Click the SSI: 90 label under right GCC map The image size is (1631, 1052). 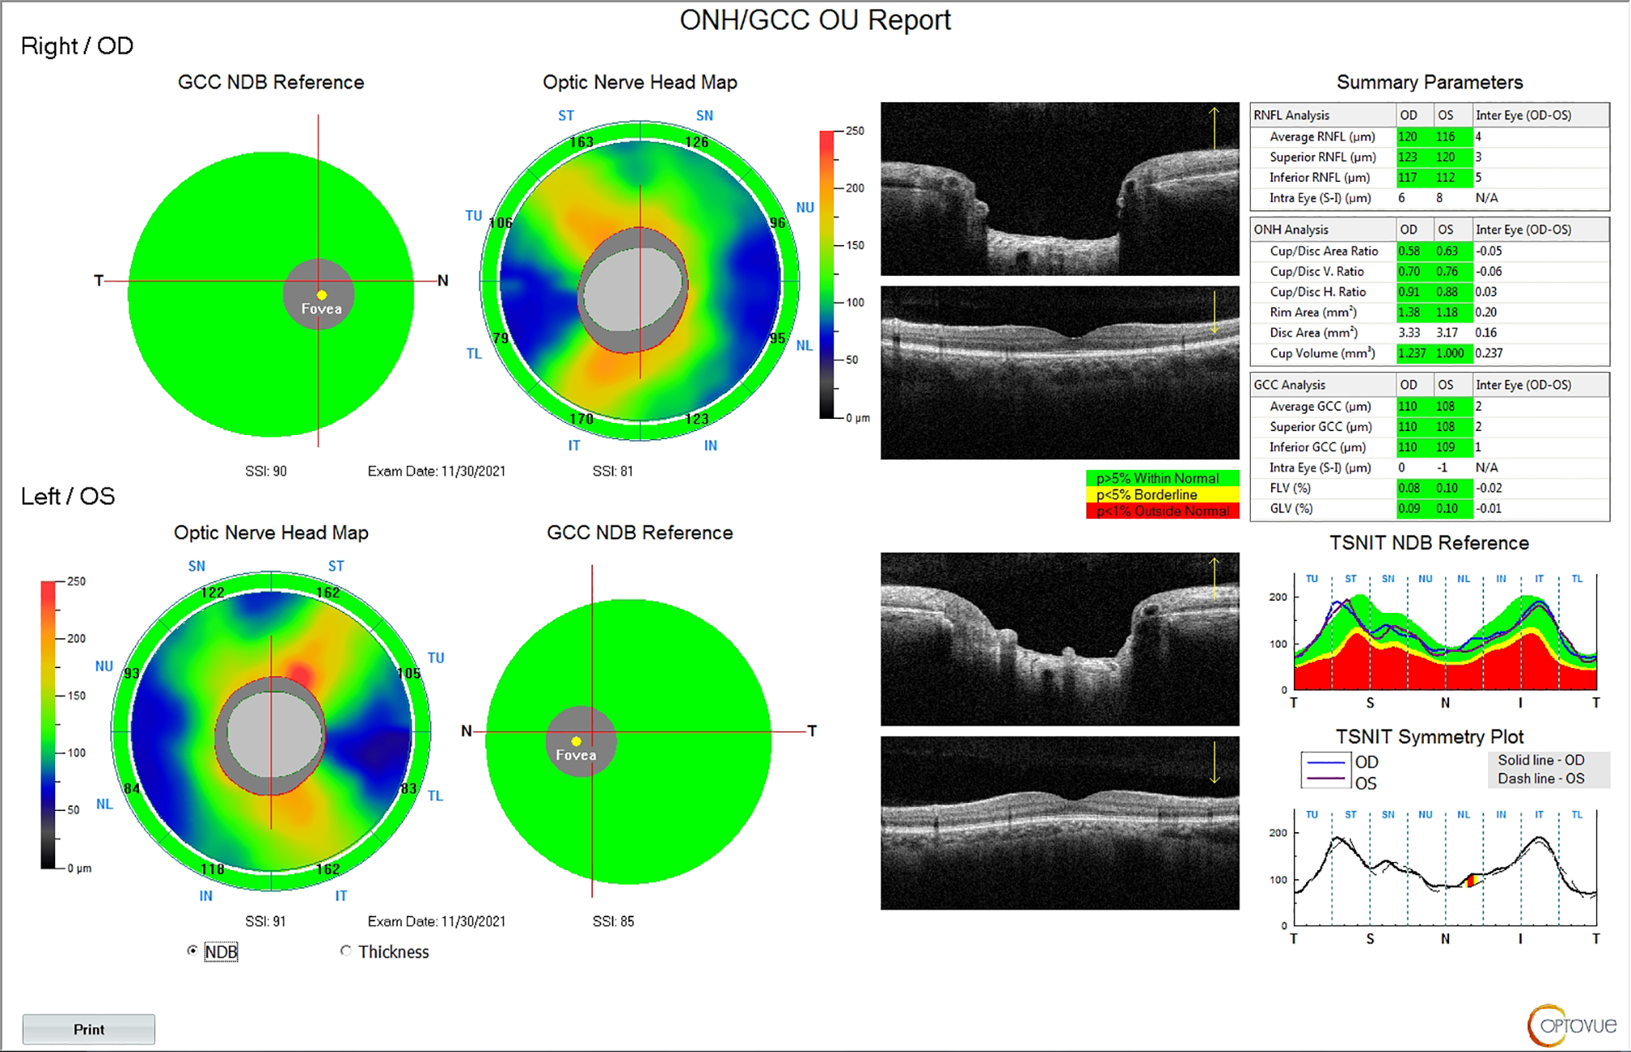point(266,471)
